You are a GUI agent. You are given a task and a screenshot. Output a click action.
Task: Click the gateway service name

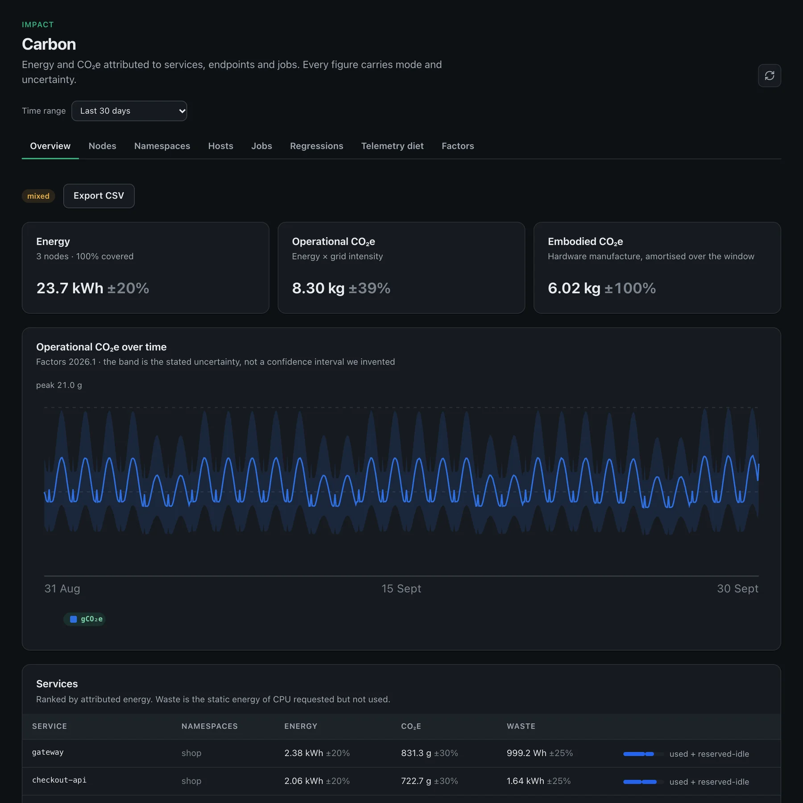pos(48,752)
